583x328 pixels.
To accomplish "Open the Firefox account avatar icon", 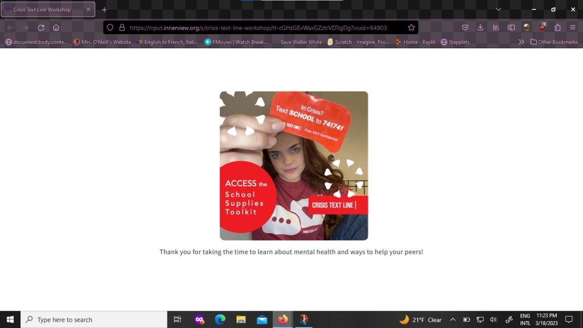I will [527, 27].
